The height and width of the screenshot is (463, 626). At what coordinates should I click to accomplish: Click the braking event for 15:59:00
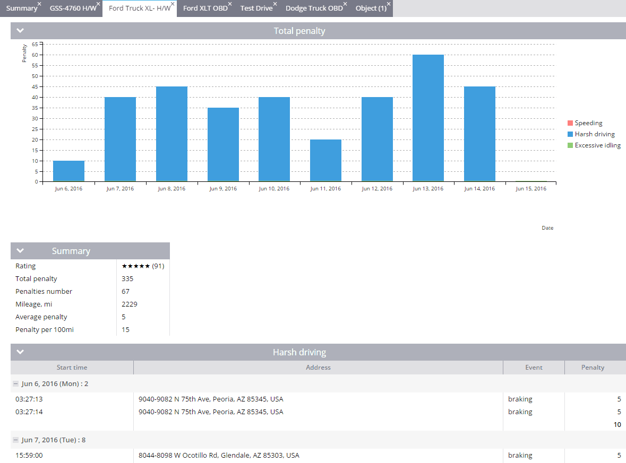click(520, 456)
